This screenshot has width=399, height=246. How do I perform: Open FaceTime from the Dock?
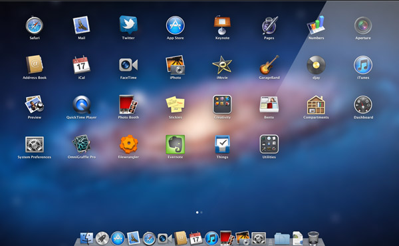[x=165, y=239]
